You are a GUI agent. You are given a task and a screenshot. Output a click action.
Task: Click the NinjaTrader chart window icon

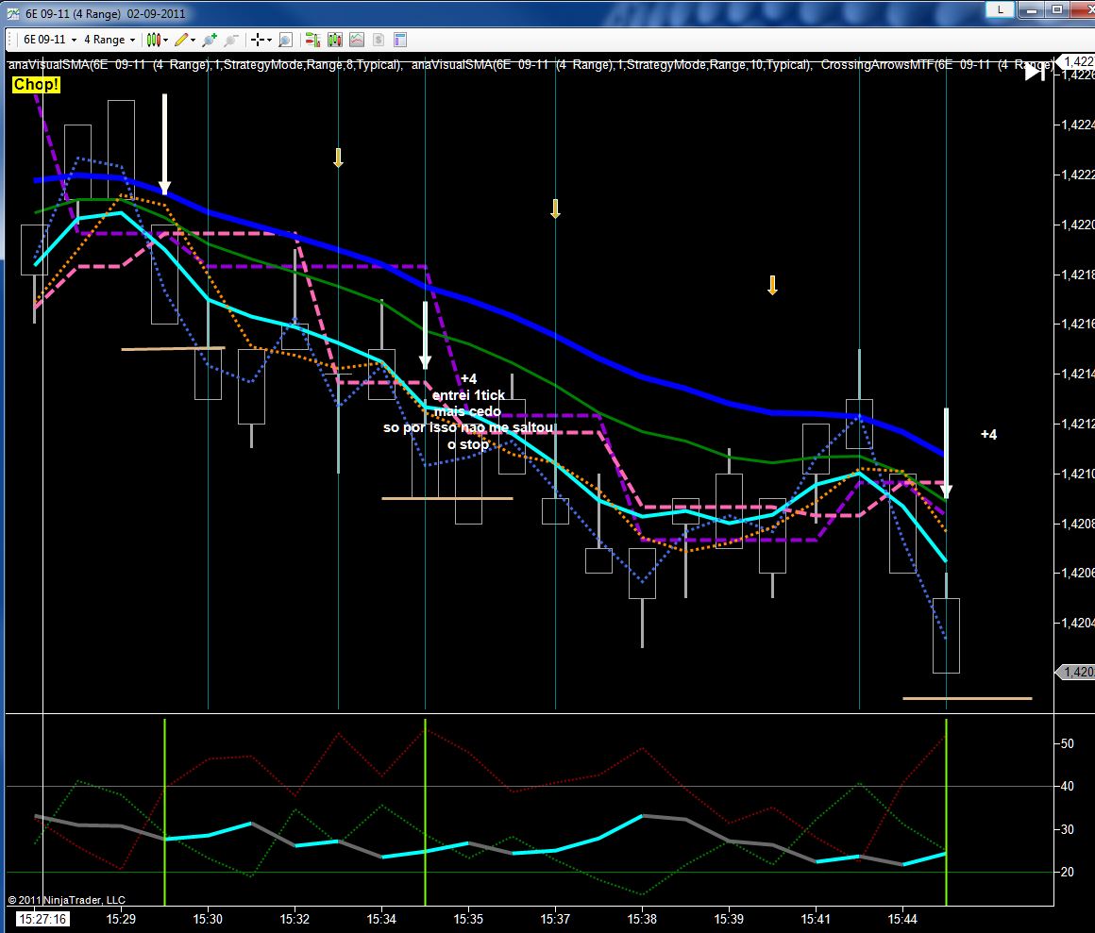[x=12, y=13]
